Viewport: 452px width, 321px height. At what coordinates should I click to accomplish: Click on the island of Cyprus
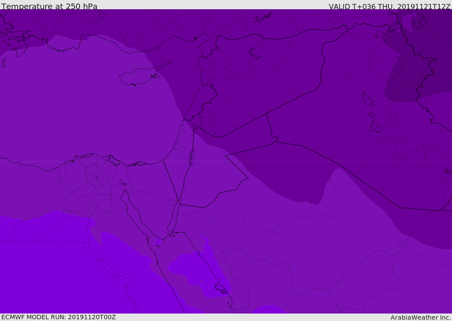[x=137, y=77]
